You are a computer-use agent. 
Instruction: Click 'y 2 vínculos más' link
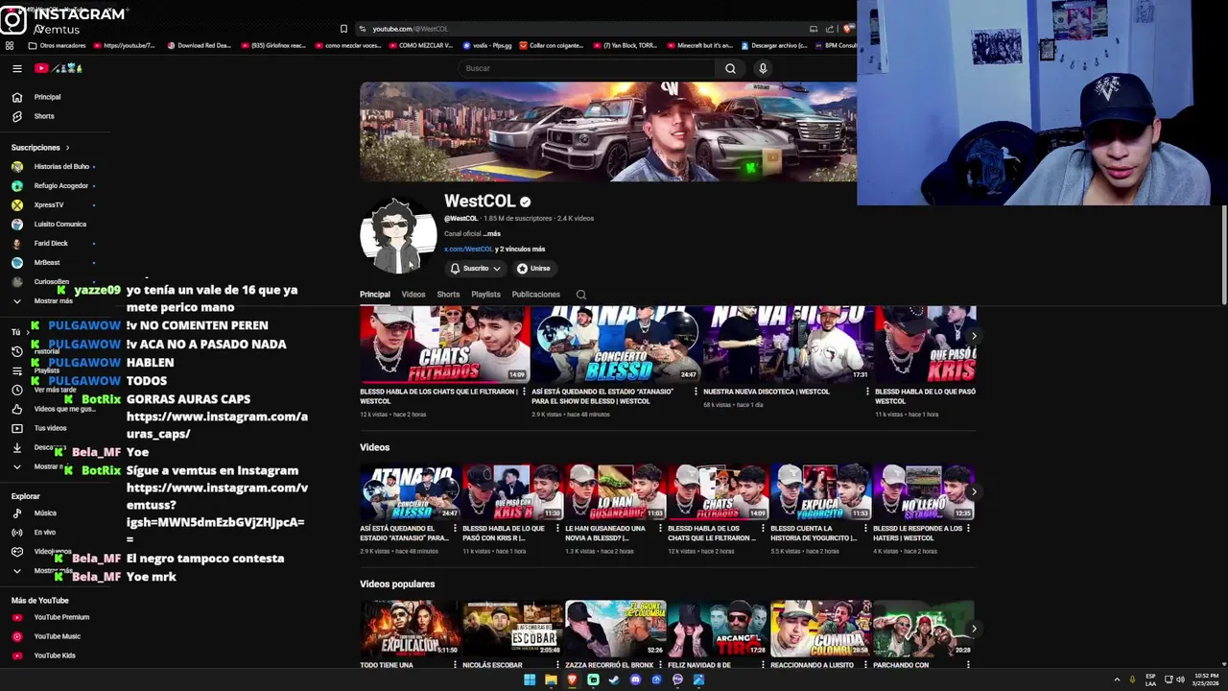click(x=520, y=250)
